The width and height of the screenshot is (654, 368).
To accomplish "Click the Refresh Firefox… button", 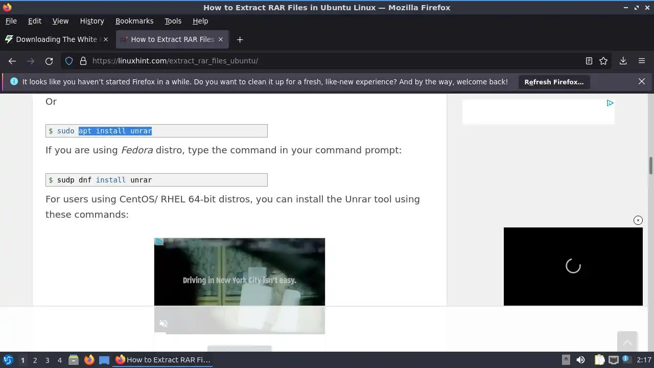I will pyautogui.click(x=554, y=82).
